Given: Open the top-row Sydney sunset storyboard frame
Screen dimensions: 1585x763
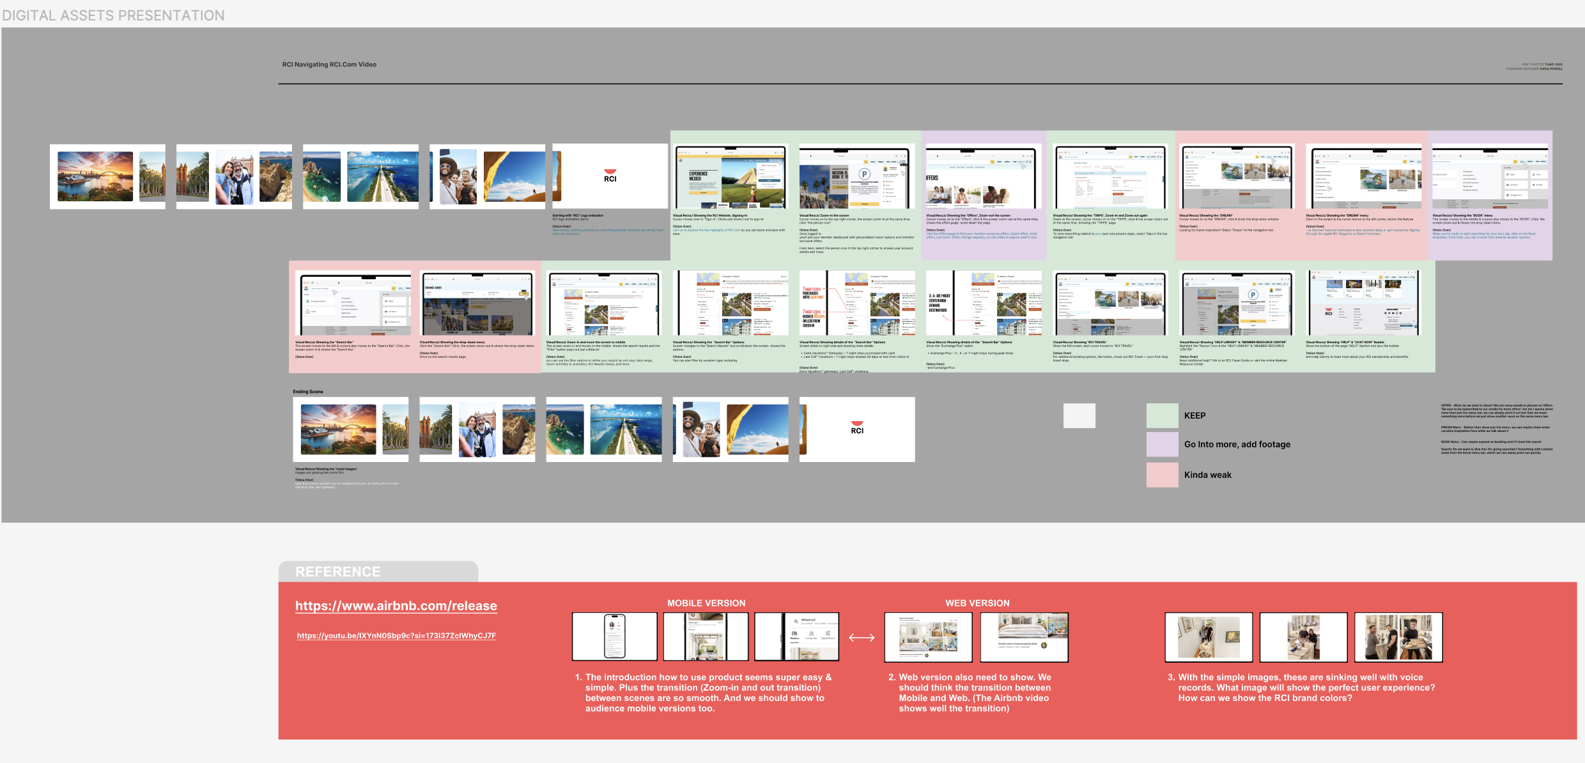Looking at the screenshot, I should (107, 176).
